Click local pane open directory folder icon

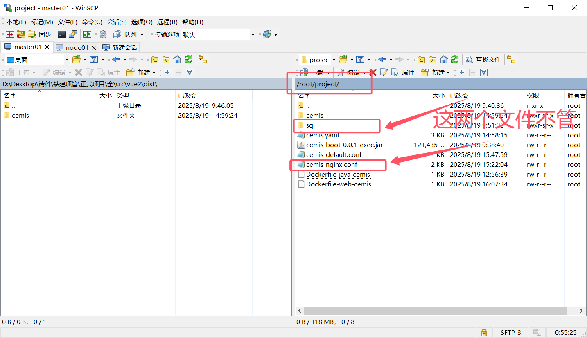(77, 60)
